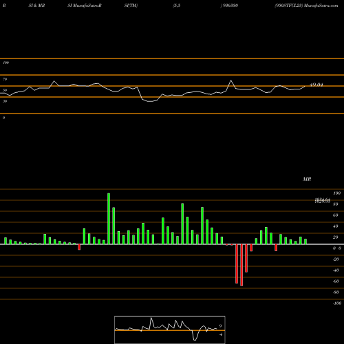Click the value -4 in mini chart
Screen dimensions: 344x344
click(221, 334)
